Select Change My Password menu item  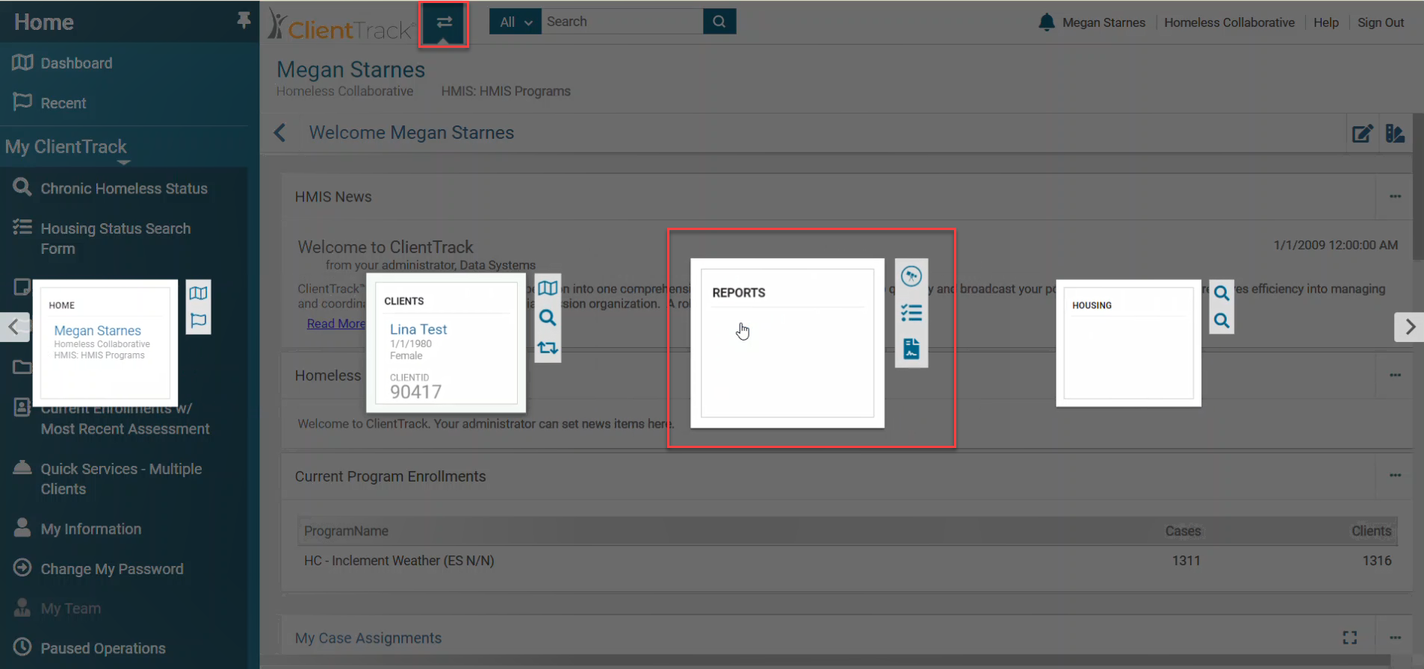point(111,569)
